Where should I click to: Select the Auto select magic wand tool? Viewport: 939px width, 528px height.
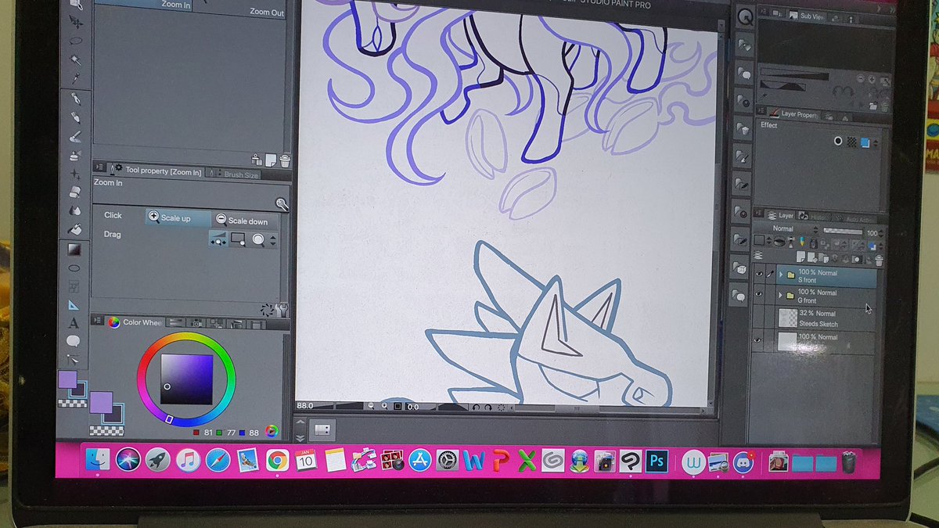point(76,59)
